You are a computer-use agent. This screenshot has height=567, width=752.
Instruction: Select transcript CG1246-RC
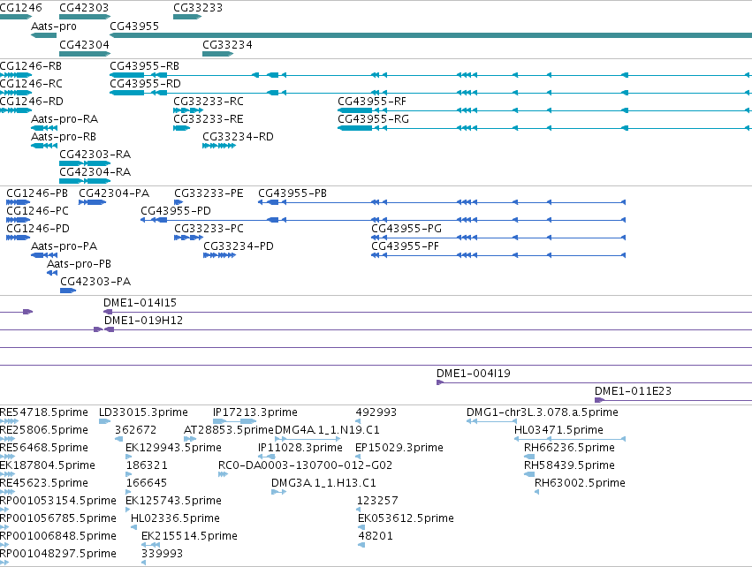click(x=31, y=84)
